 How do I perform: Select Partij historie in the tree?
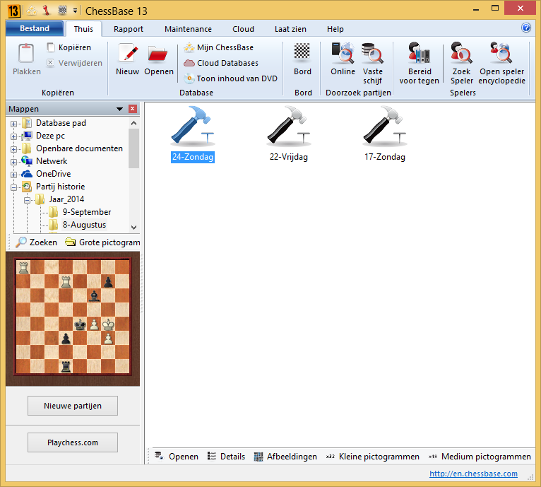[60, 187]
